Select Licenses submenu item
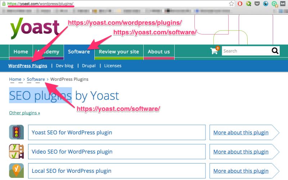 coord(113,66)
